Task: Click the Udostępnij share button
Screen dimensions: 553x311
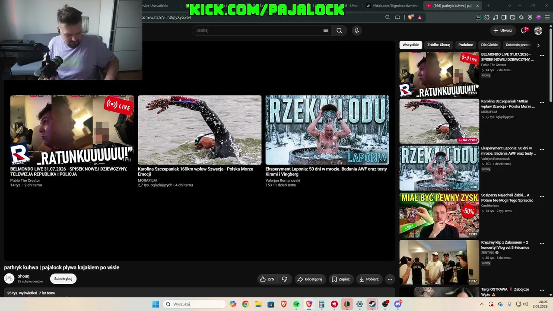Action: (310, 279)
